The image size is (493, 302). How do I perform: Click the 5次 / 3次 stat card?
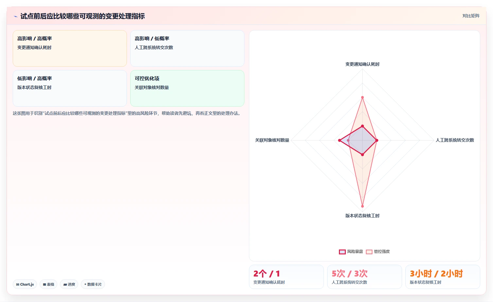(364, 277)
